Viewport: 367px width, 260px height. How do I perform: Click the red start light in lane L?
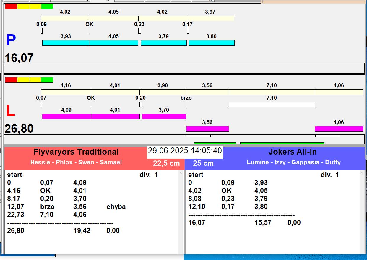click(11, 80)
